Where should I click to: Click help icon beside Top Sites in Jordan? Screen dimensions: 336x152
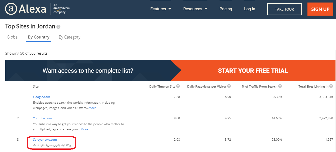[x=59, y=27]
